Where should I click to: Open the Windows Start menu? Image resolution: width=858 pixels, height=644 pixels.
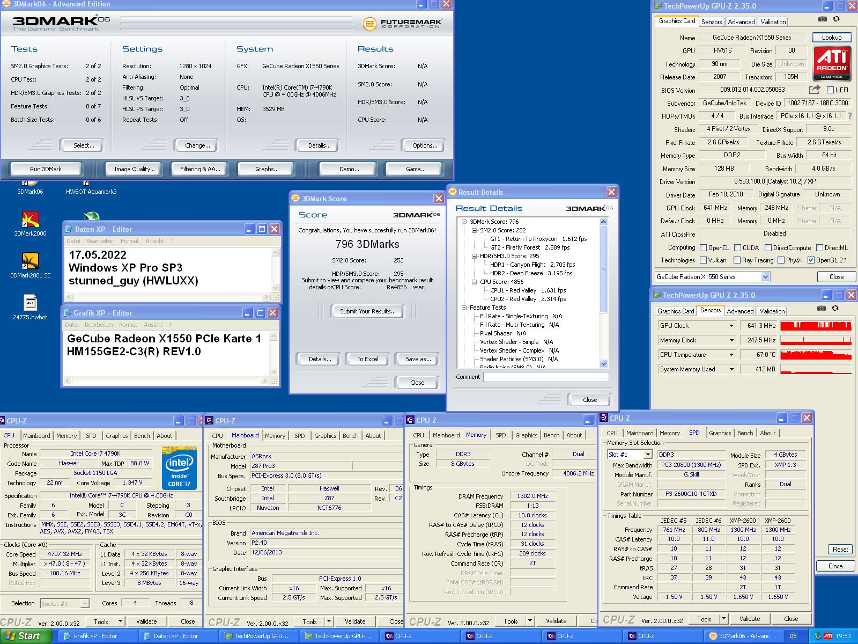point(26,636)
